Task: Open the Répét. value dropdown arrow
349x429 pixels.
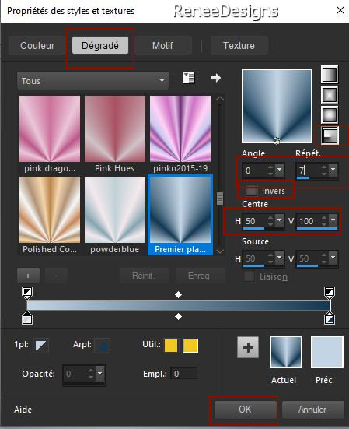Action: [x=333, y=170]
